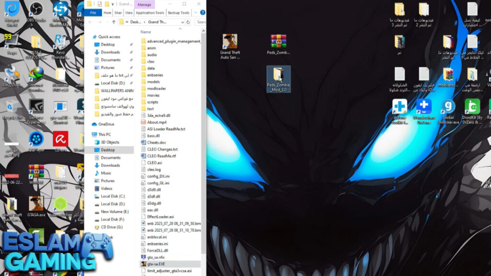This screenshot has width=491, height=276.
Task: Click the Up arrow in Explorer navigation
Action: (x=114, y=22)
